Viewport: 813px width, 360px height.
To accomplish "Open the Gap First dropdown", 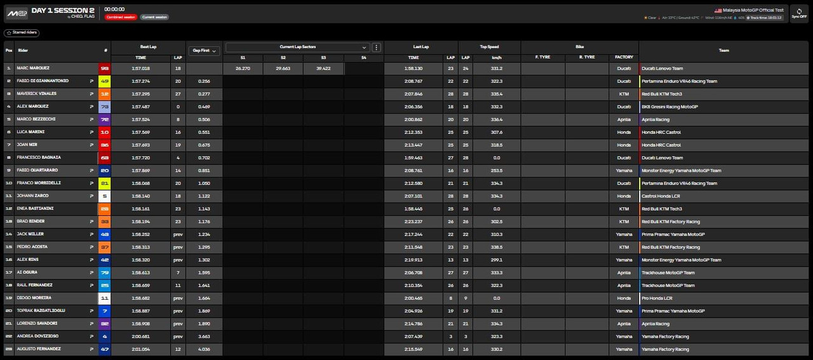I will (204, 50).
